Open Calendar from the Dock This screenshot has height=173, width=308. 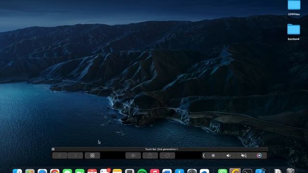click(92, 171)
